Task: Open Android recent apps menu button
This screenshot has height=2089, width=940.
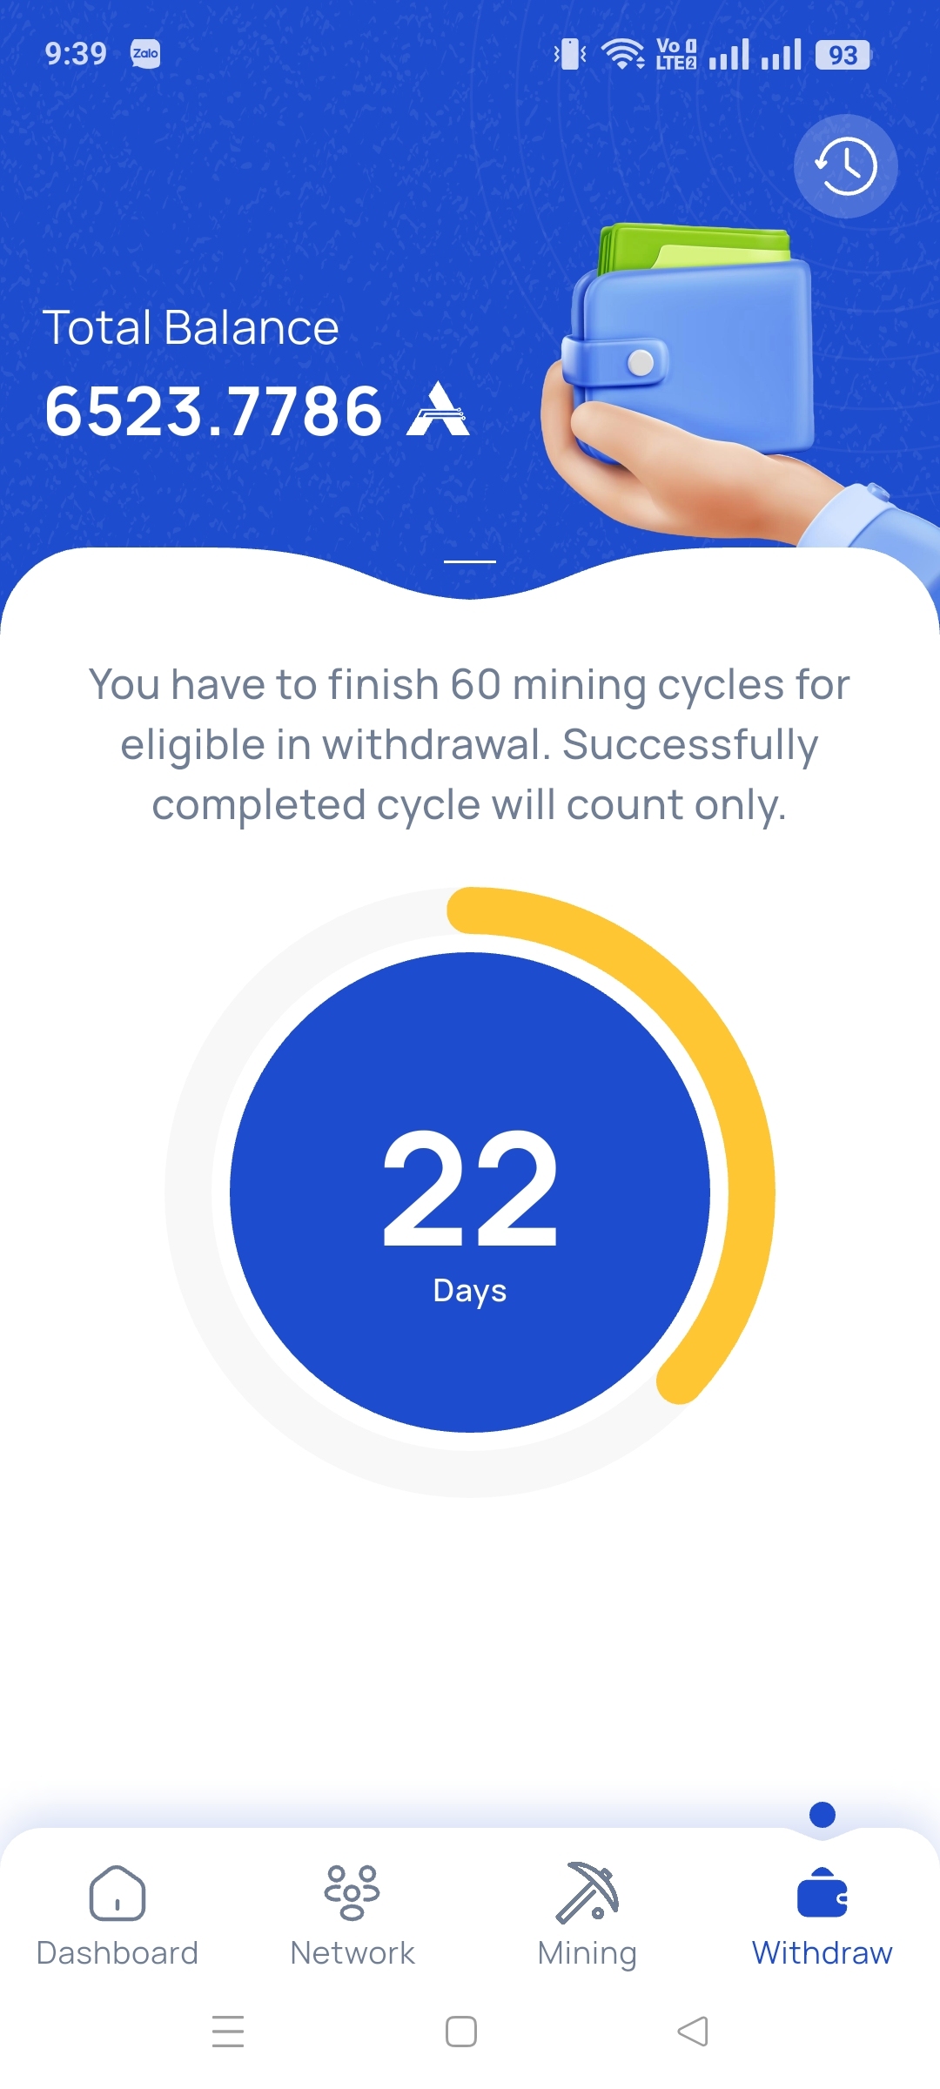Action: click(228, 2031)
